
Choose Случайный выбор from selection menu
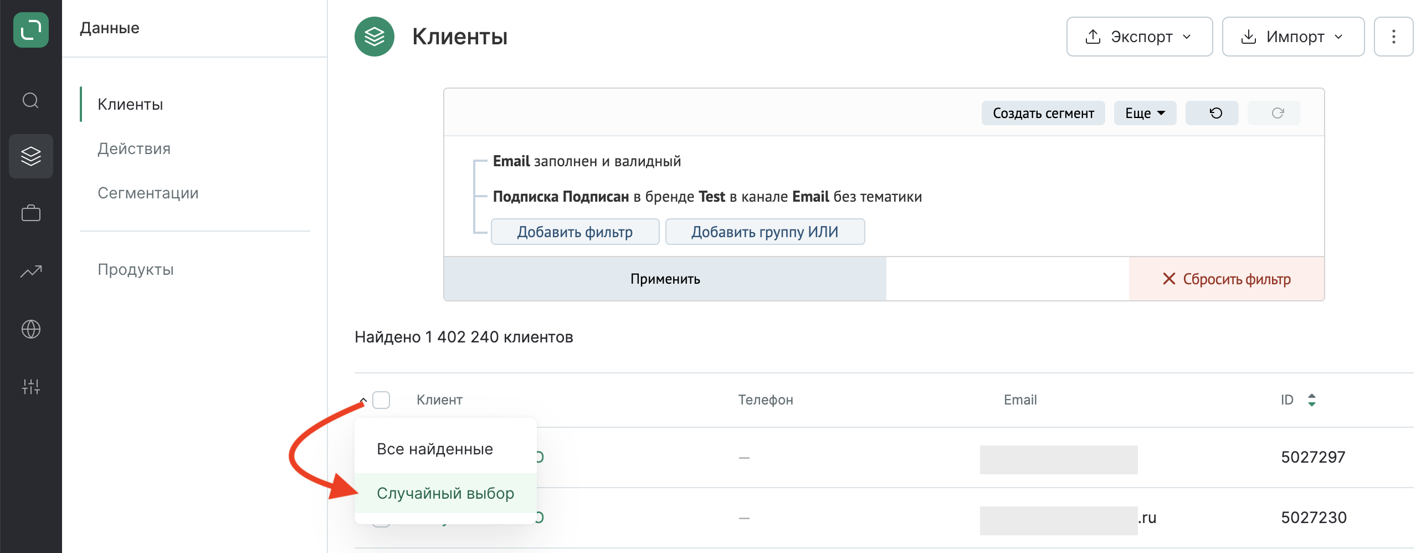(x=445, y=493)
